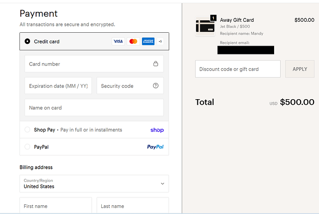Choose PayPal as payment method
Viewport: 319px width, 214px height.
coord(27,147)
